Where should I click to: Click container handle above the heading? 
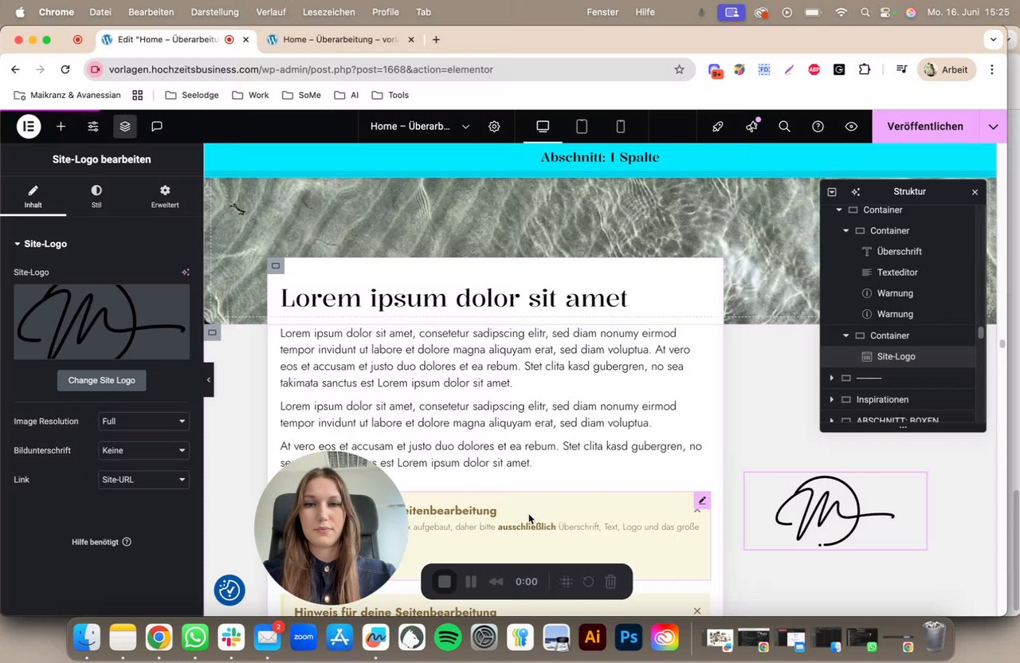click(x=276, y=265)
